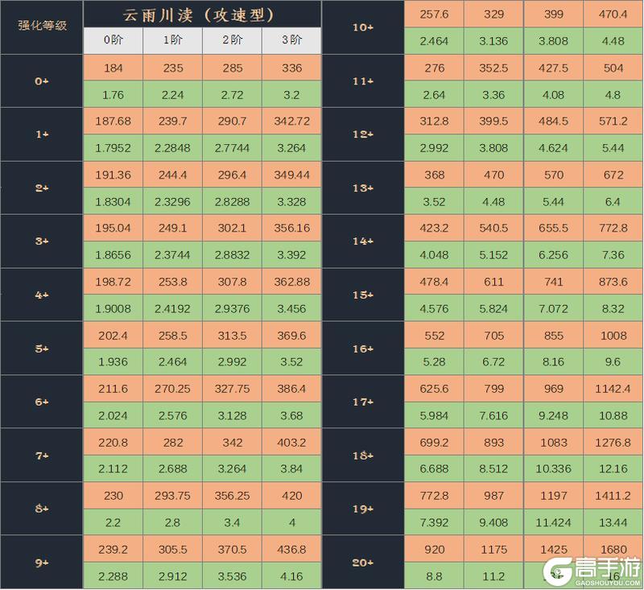
Task: Pick the cell containing 270.25
Action: pyautogui.click(x=172, y=389)
